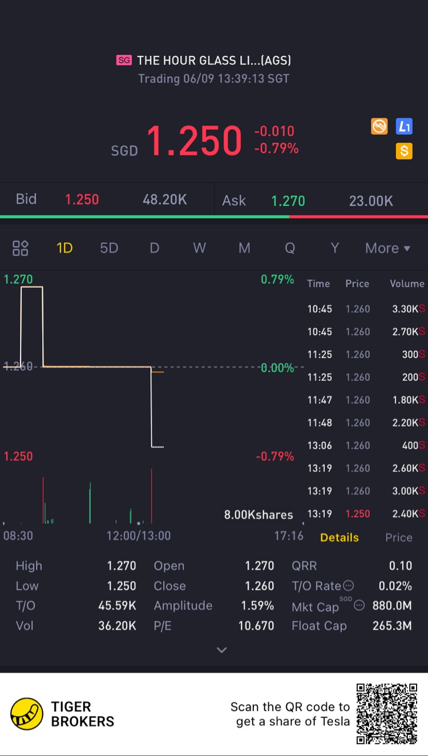Switch to the 5D chart tab
Screen dimensions: 428x756
[108, 248]
